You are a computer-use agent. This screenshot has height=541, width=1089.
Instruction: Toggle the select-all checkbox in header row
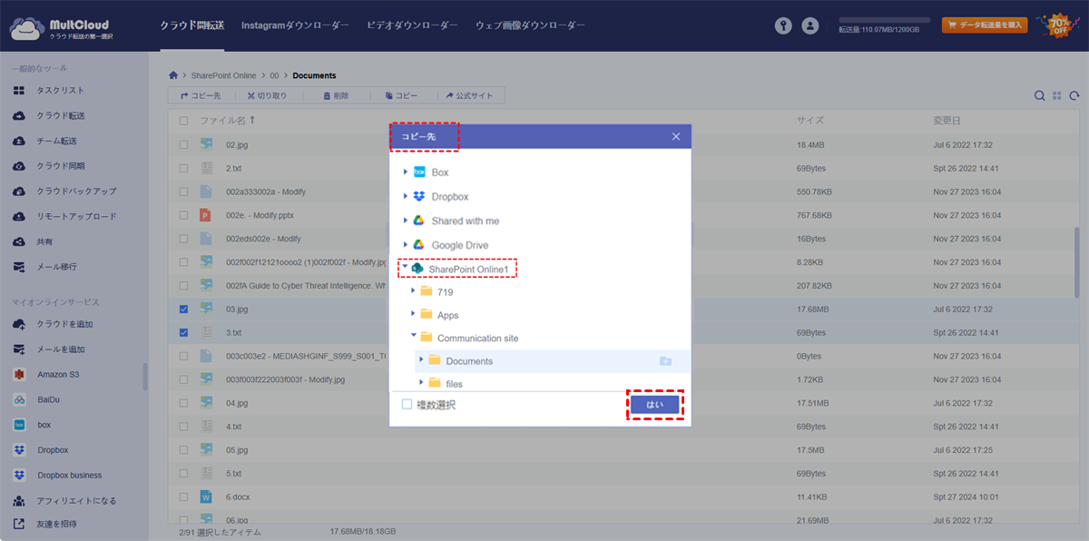tap(184, 121)
